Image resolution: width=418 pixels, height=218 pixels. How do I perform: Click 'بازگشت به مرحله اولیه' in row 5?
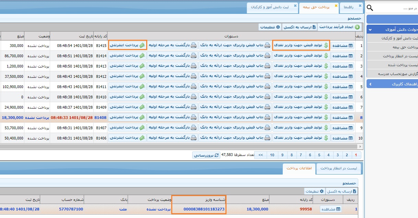pyautogui.click(x=172, y=87)
